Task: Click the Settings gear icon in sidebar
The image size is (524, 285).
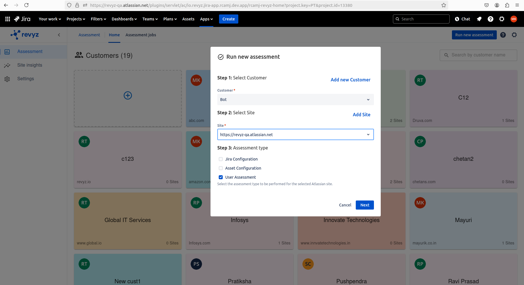Action: pyautogui.click(x=7, y=79)
